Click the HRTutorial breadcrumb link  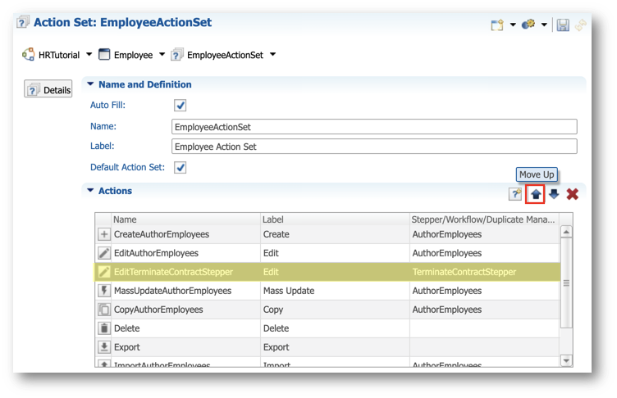pyautogui.click(x=58, y=55)
